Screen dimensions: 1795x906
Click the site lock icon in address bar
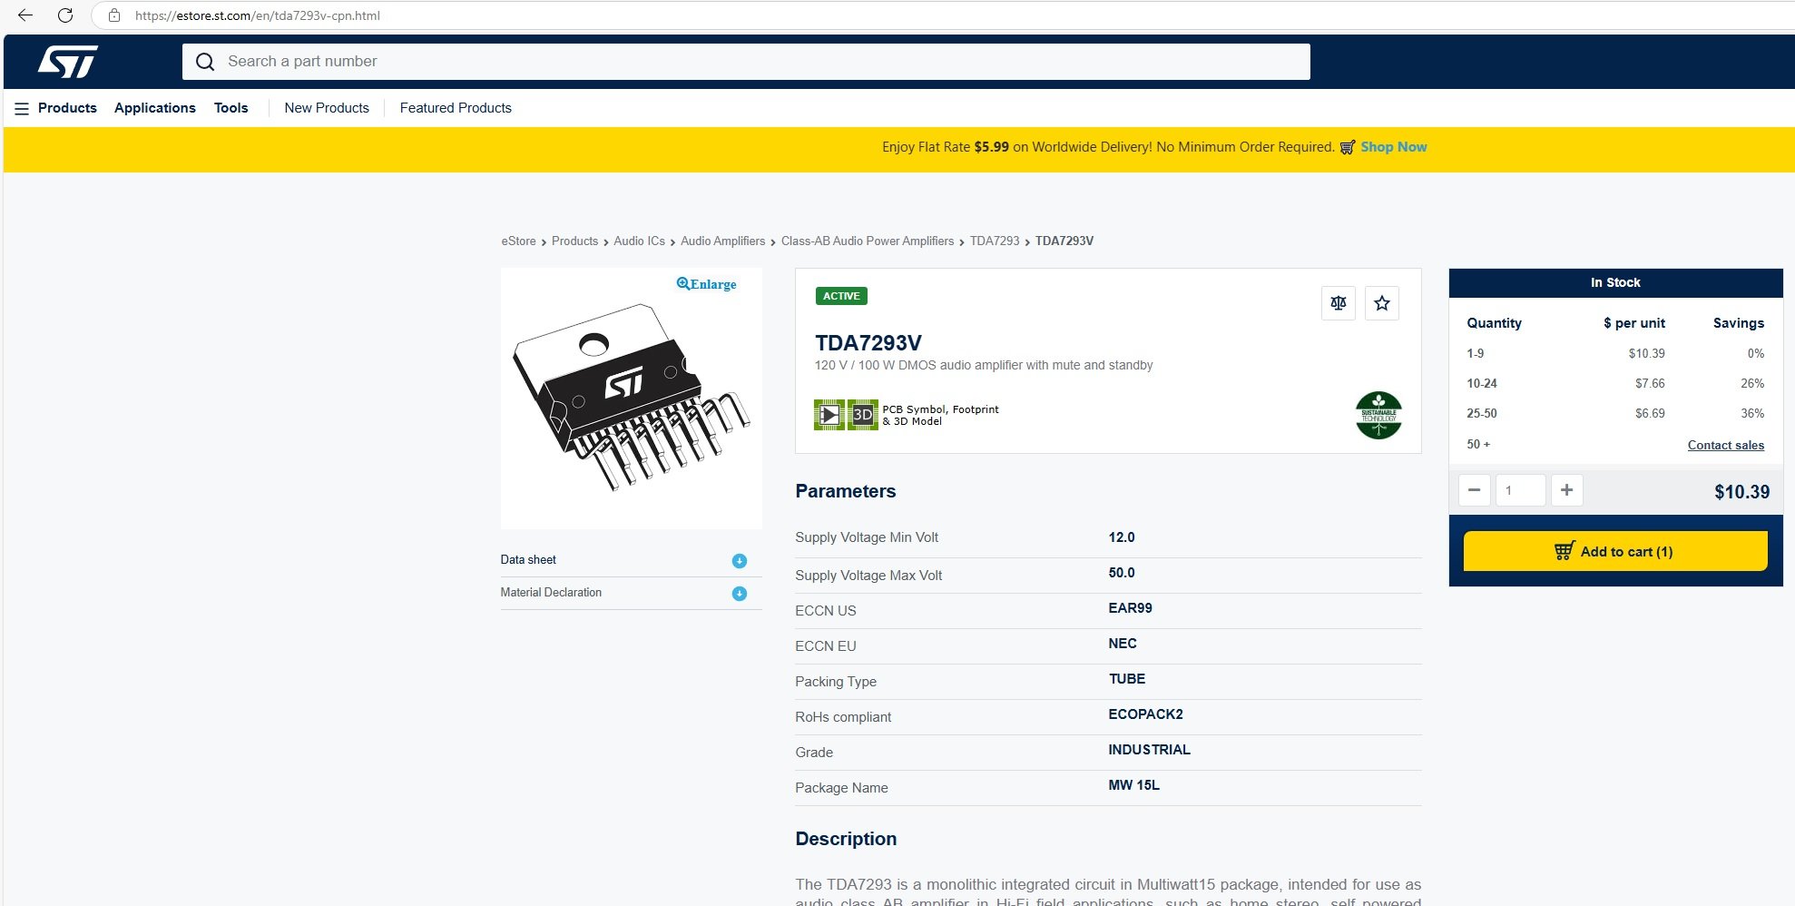(x=114, y=15)
